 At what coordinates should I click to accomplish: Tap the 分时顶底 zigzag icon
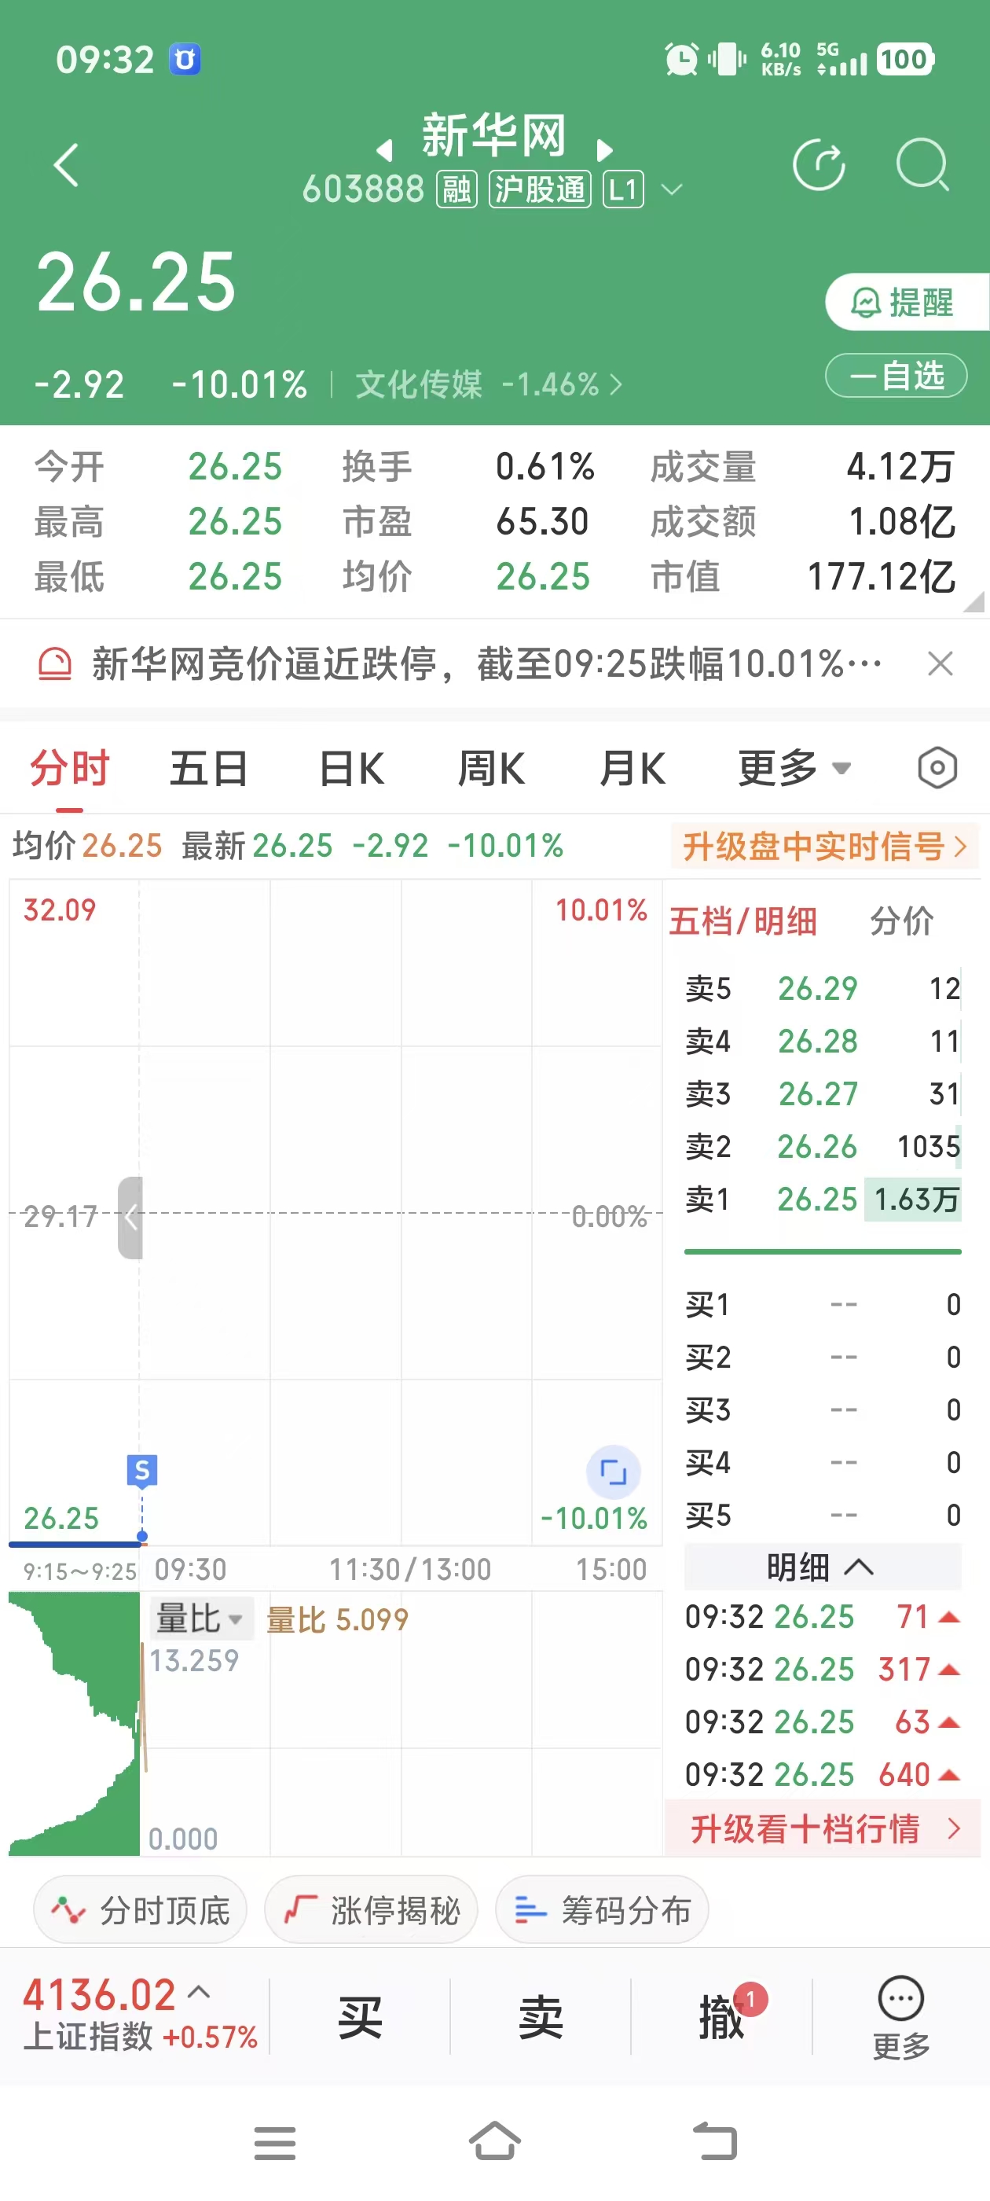[x=68, y=1909]
